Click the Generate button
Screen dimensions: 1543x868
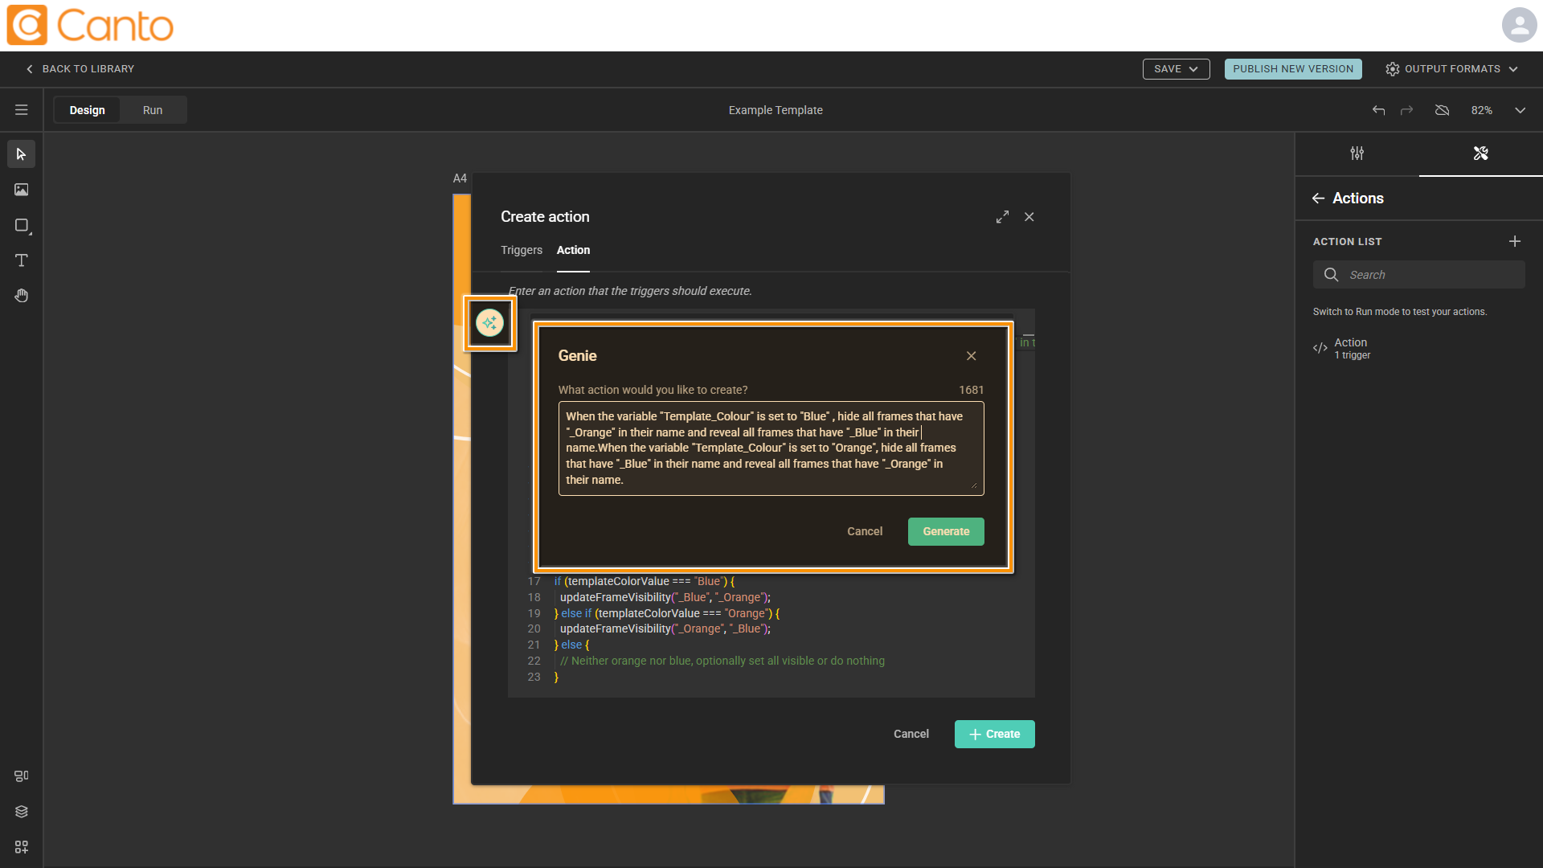click(x=946, y=531)
